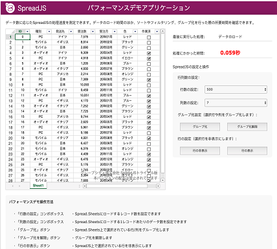This screenshot has width=277, height=249.
Task: Select row header 25
Action: pos(10,165)
